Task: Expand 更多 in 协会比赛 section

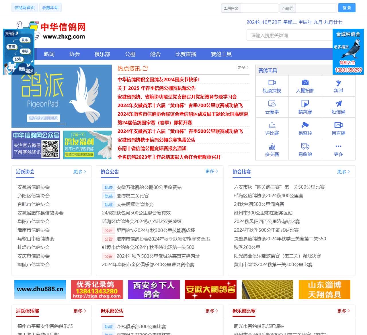Action: coord(343,171)
